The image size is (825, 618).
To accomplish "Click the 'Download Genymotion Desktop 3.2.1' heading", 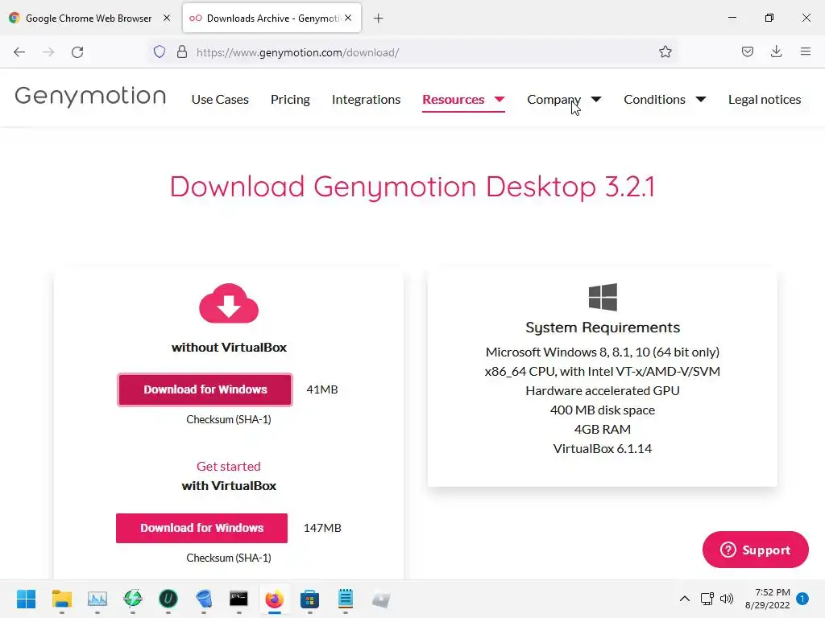I will [412, 187].
